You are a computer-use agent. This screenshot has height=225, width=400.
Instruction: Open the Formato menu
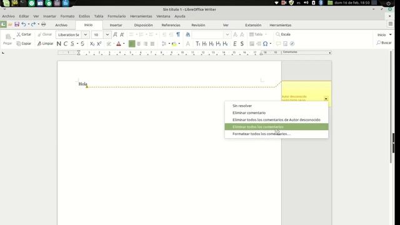click(67, 16)
